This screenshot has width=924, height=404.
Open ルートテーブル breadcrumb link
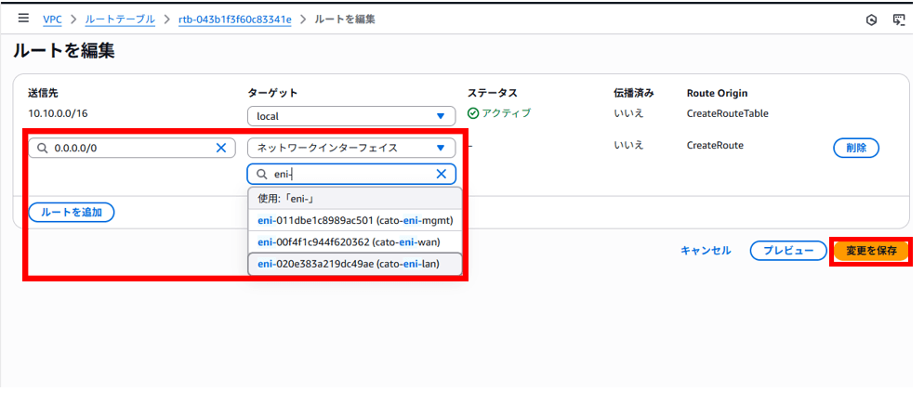pos(120,20)
